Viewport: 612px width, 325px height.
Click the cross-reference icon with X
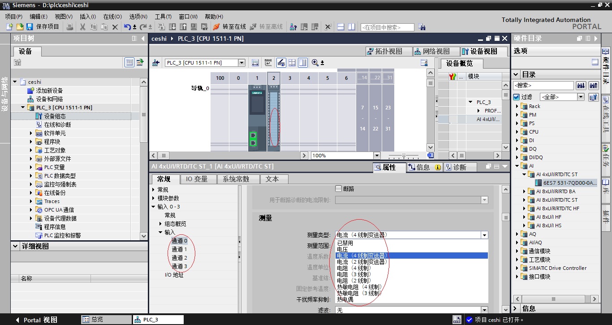coord(328,27)
